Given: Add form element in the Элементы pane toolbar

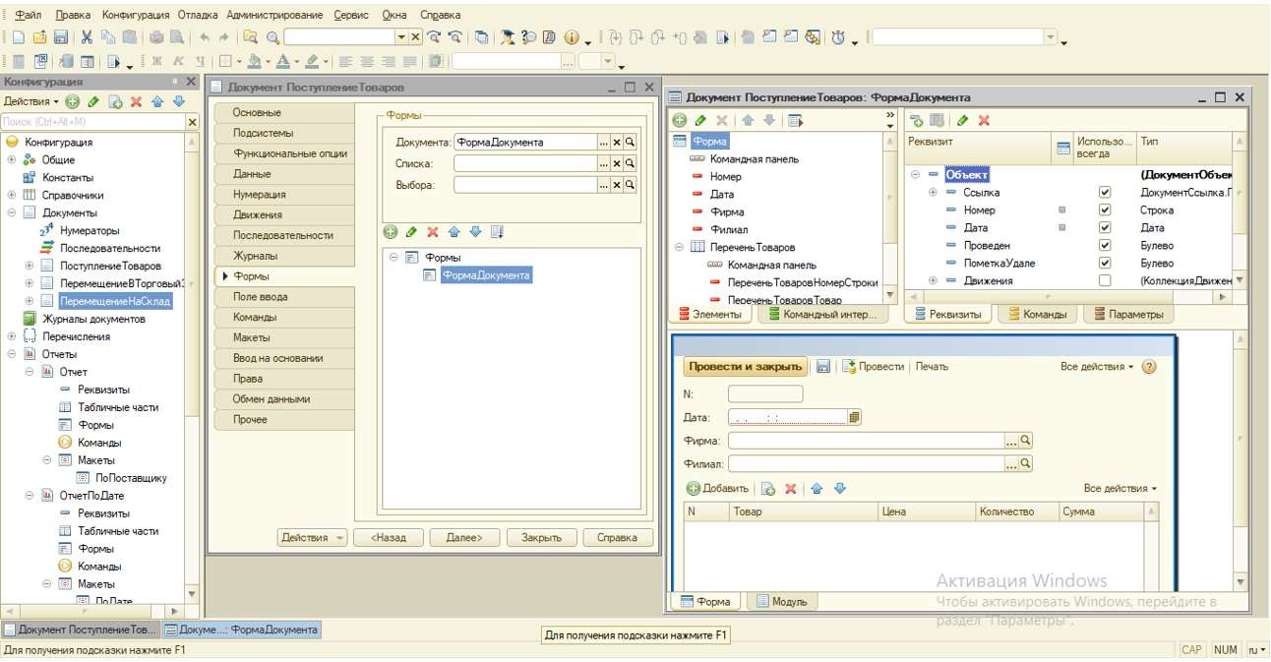Looking at the screenshot, I should click(679, 120).
